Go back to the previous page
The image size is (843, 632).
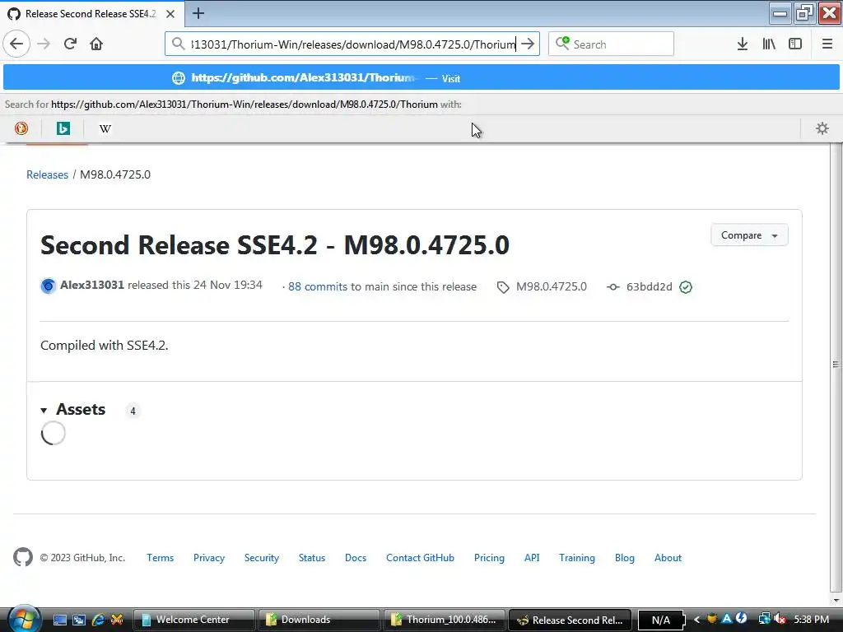click(x=16, y=44)
